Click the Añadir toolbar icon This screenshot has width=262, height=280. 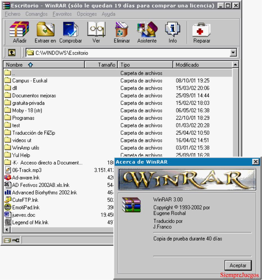click(x=19, y=29)
